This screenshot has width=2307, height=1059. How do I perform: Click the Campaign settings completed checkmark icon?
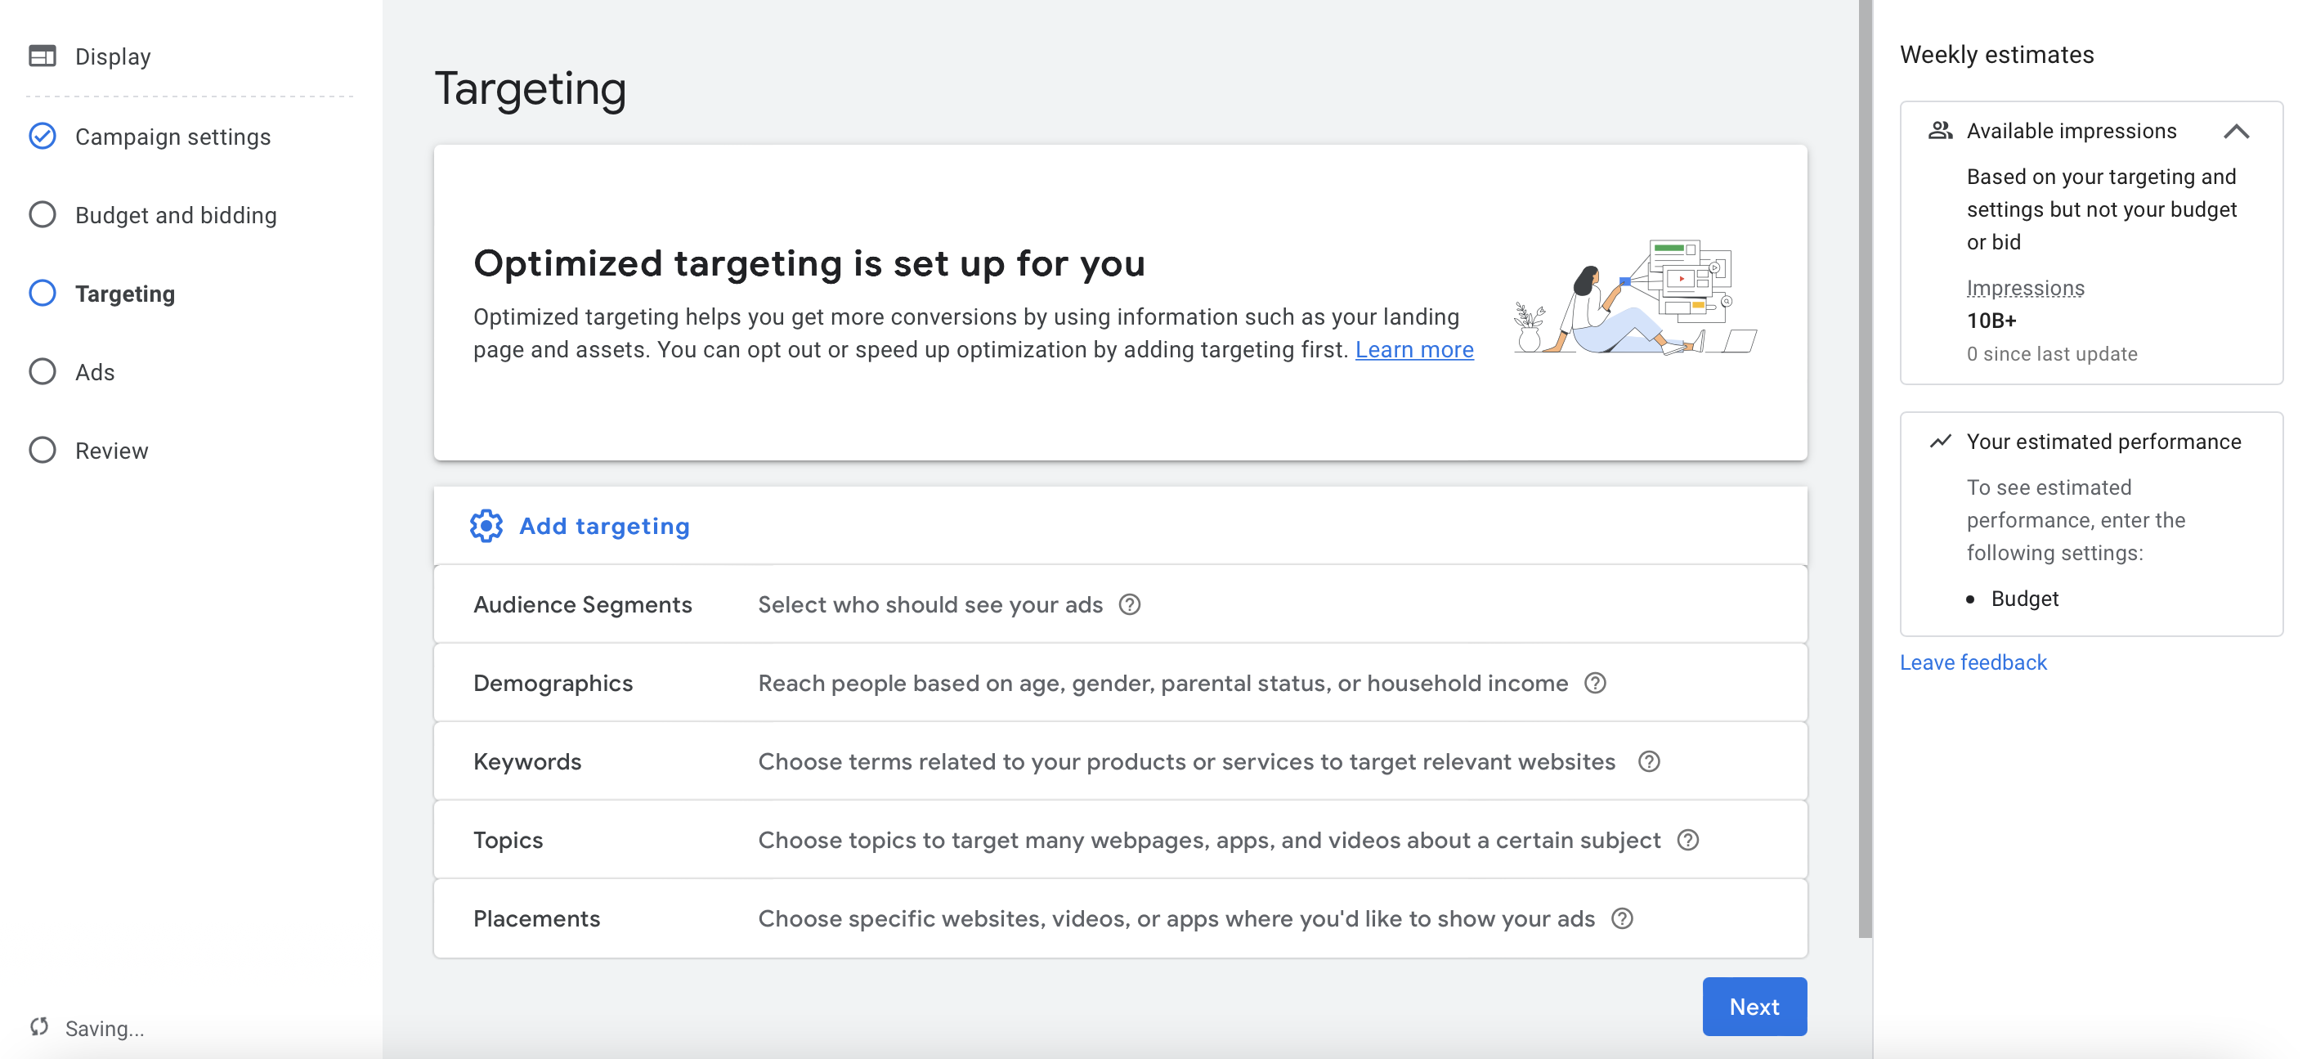[42, 137]
